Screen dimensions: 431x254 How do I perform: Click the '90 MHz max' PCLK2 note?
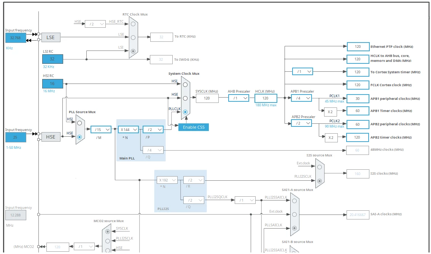click(334, 126)
